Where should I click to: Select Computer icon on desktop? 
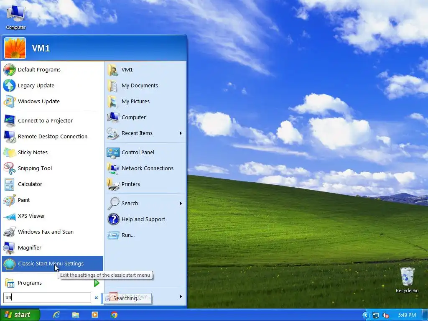[x=16, y=17]
